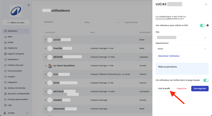212x116 pixels.
Task: Click the La Team Decathlon avatar
Action: pyautogui.click(x=50, y=66)
